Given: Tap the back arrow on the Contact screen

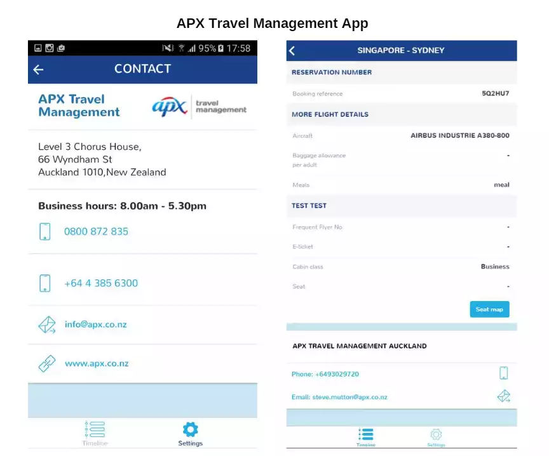Looking at the screenshot, I should [37, 69].
